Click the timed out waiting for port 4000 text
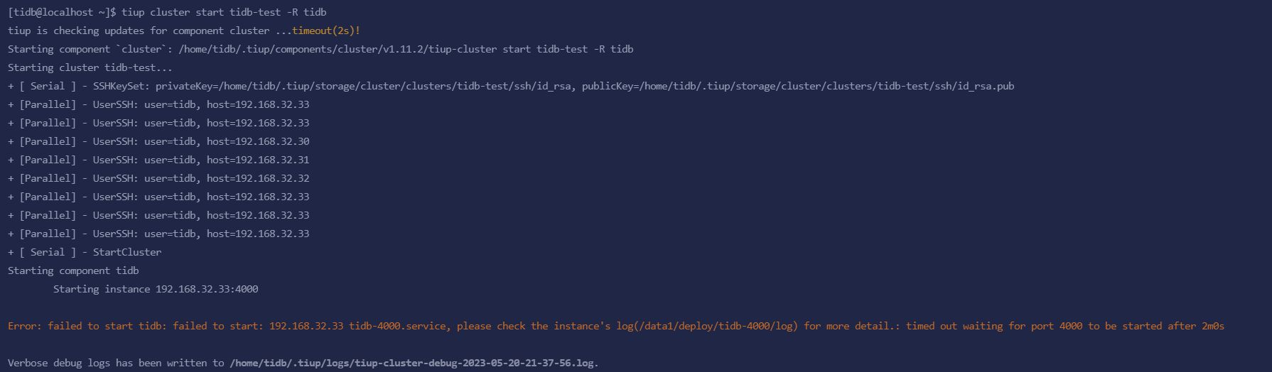Viewport: 1272px width, 372px height. tap(994, 326)
